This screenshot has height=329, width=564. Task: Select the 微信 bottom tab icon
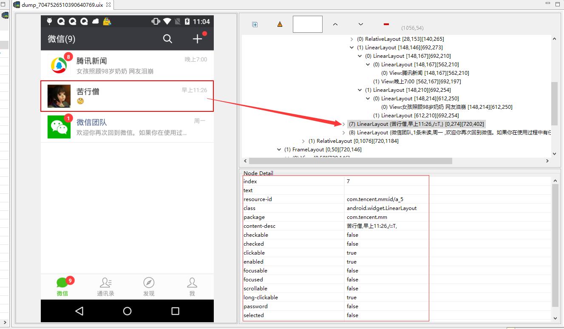click(x=62, y=282)
